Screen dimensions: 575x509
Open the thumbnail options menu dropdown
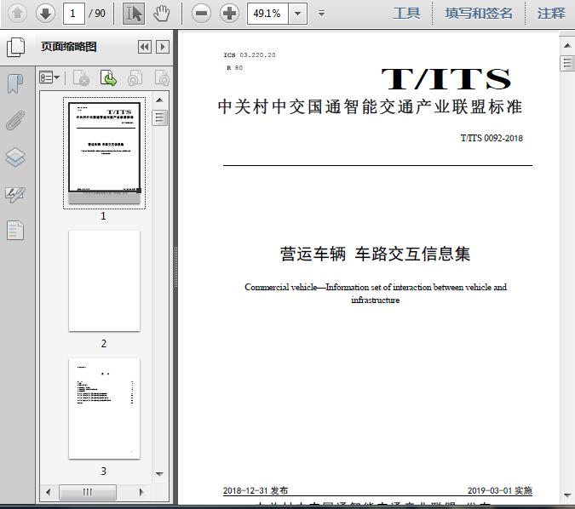(49, 77)
